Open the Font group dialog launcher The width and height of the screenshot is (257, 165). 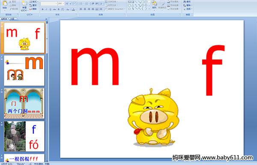tap(76, 15)
